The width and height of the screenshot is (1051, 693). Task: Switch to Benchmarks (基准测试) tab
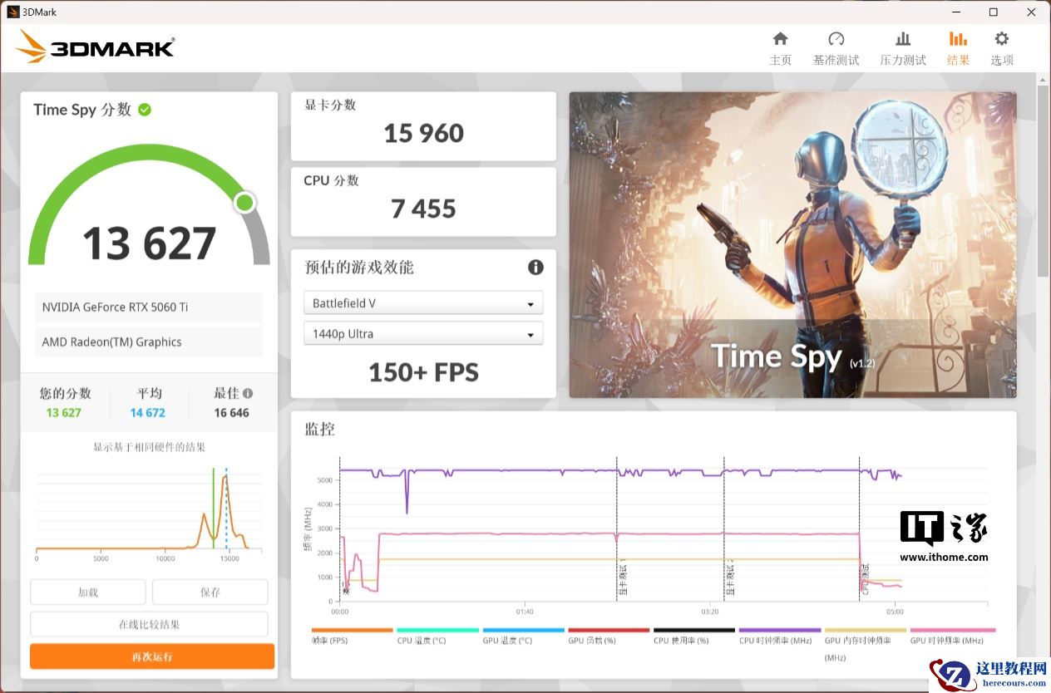point(836,48)
